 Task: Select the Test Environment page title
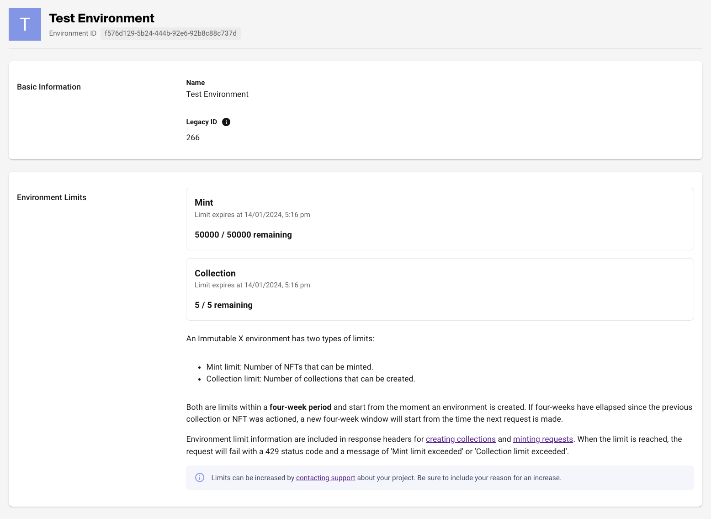[101, 18]
